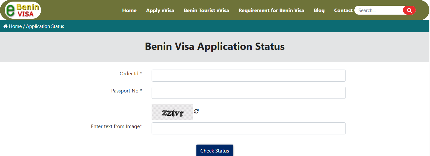430x156 pixels.
Task: Click the Order Id input field
Action: [249, 76]
